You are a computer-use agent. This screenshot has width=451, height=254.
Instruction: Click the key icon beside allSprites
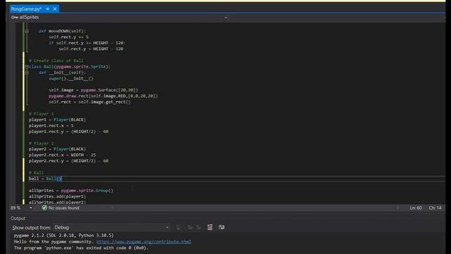14,17
